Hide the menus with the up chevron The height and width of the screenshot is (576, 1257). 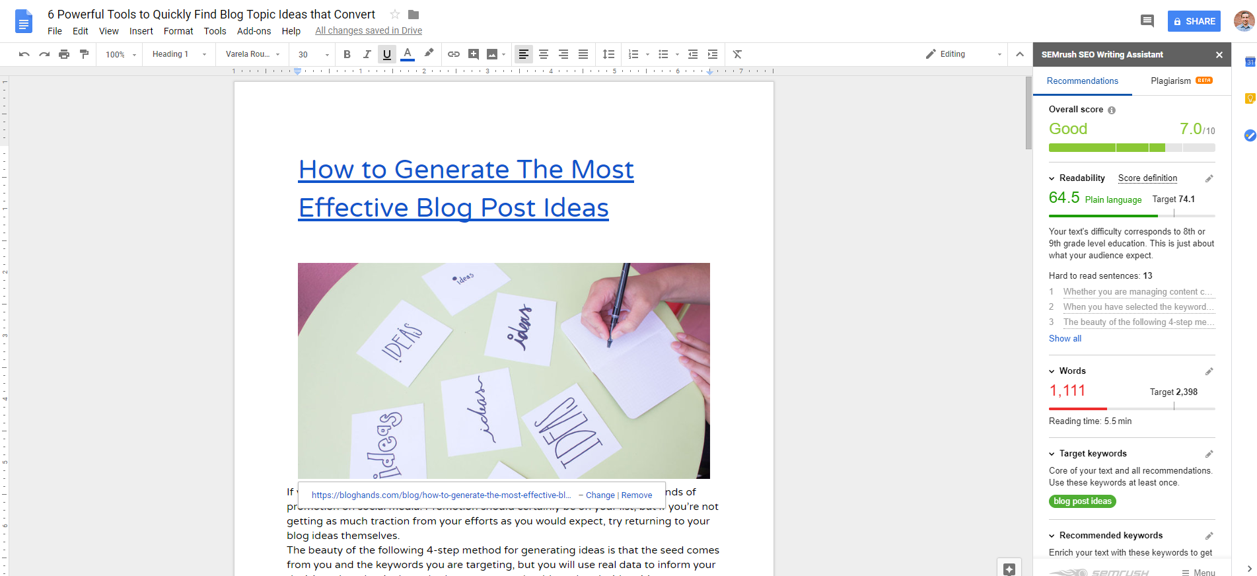pyautogui.click(x=1020, y=54)
